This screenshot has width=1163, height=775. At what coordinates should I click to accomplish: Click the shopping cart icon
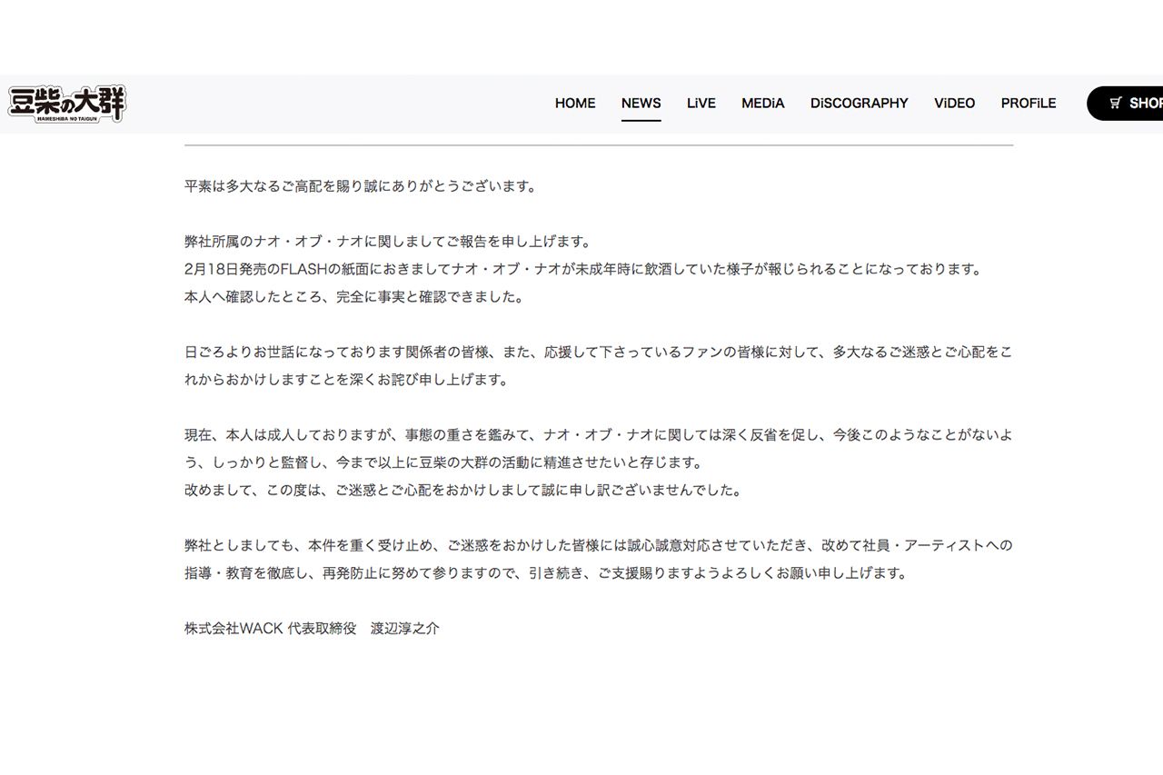[x=1115, y=104]
